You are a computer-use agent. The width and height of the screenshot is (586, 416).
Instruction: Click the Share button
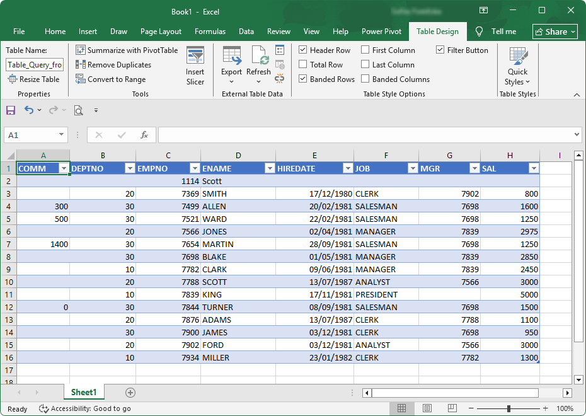click(555, 32)
